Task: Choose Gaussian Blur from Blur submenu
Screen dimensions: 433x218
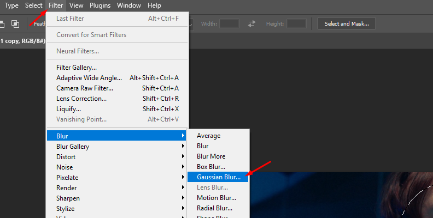Action: click(x=218, y=177)
